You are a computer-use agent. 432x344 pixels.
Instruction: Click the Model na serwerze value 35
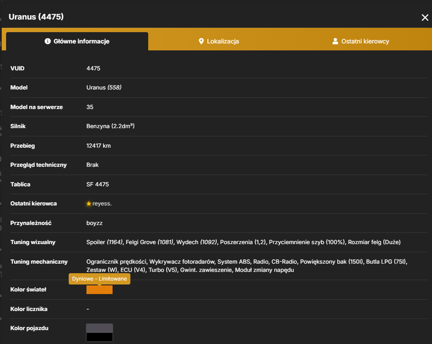point(90,107)
